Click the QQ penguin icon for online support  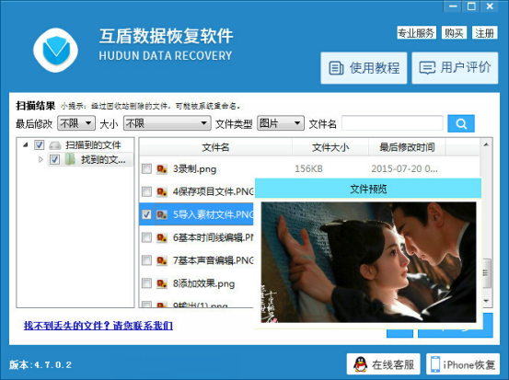pyautogui.click(x=360, y=364)
